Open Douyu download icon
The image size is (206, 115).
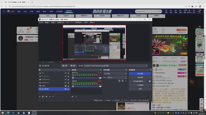[175, 11]
